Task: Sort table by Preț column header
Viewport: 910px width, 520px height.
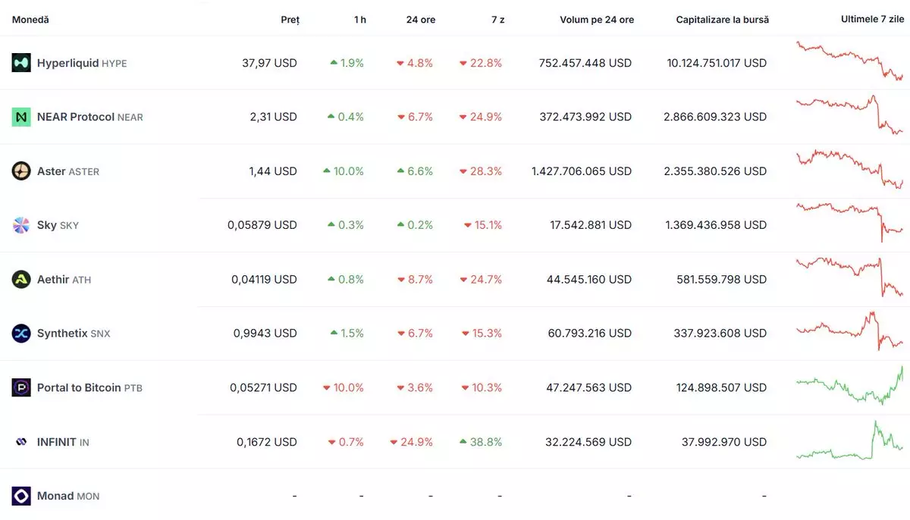Action: coord(290,20)
